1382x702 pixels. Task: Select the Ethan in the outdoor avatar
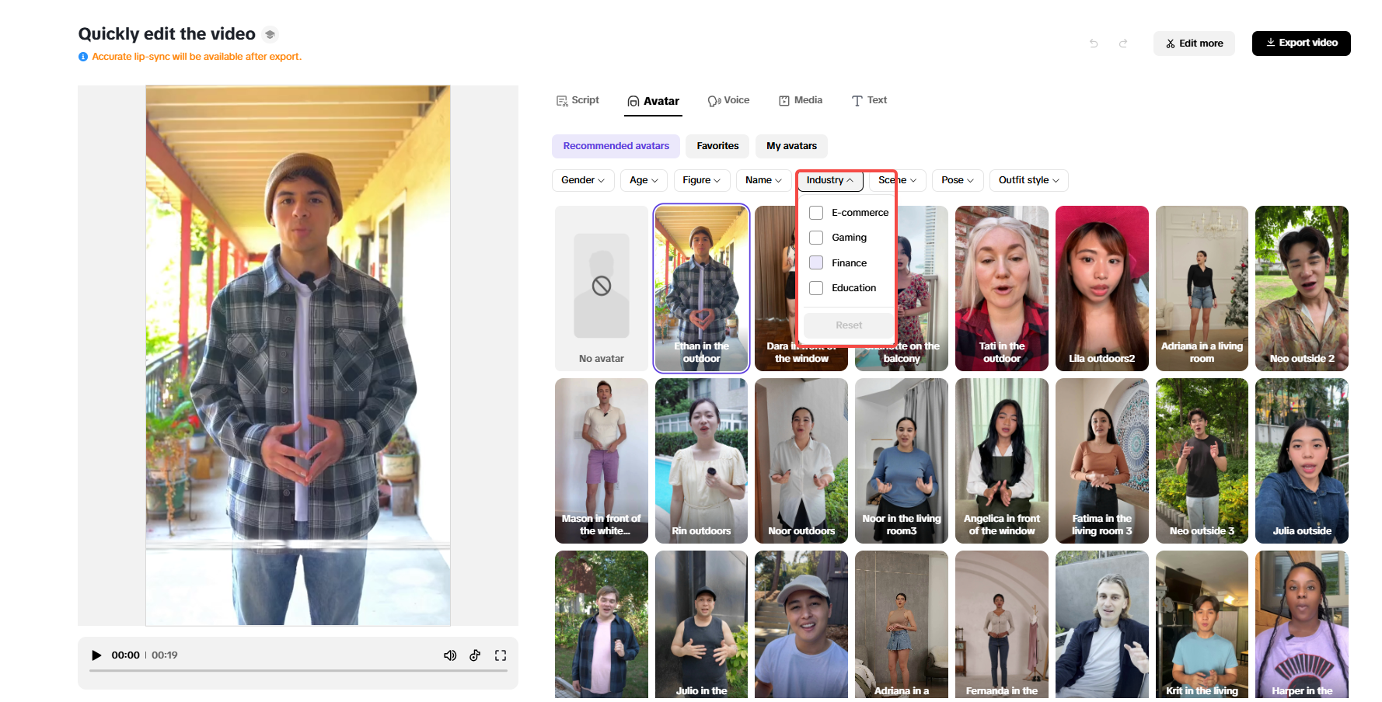click(702, 288)
